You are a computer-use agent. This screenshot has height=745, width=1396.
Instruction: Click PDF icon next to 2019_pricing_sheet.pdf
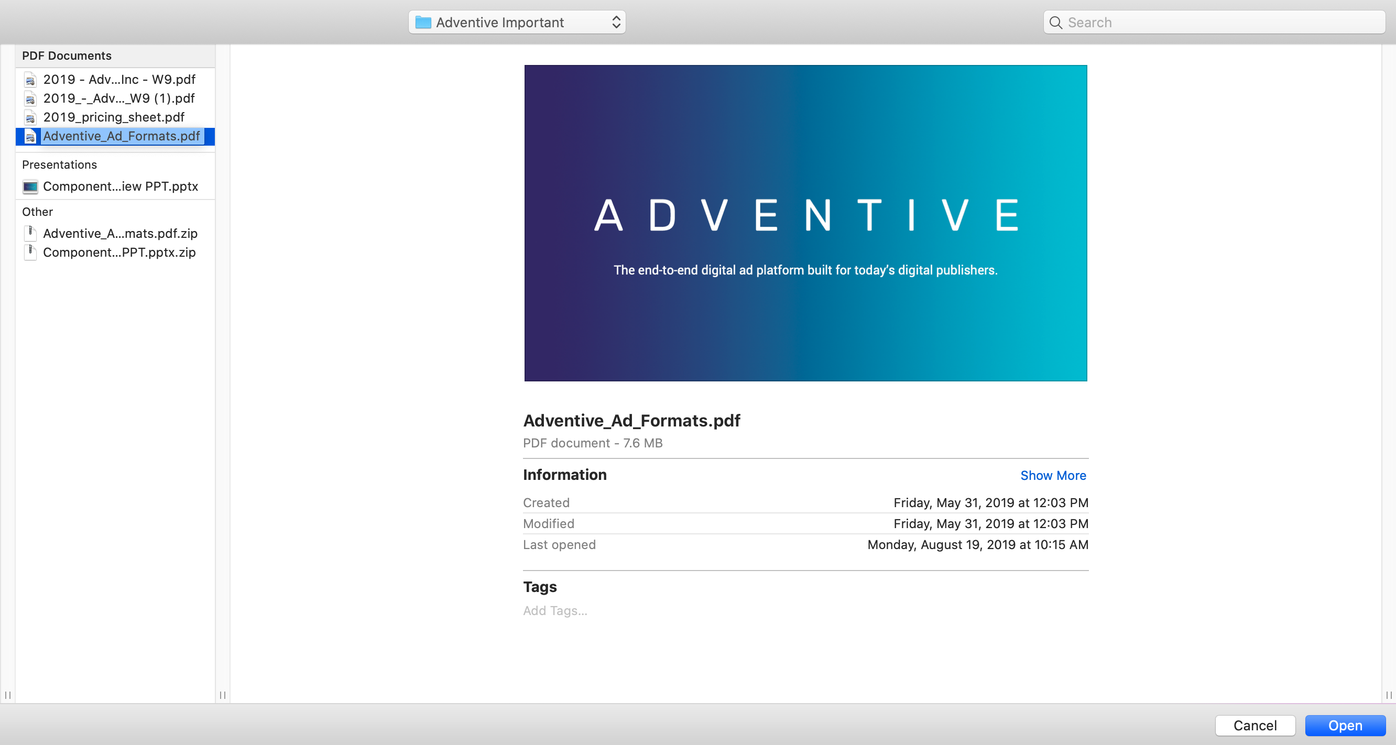pyautogui.click(x=30, y=117)
